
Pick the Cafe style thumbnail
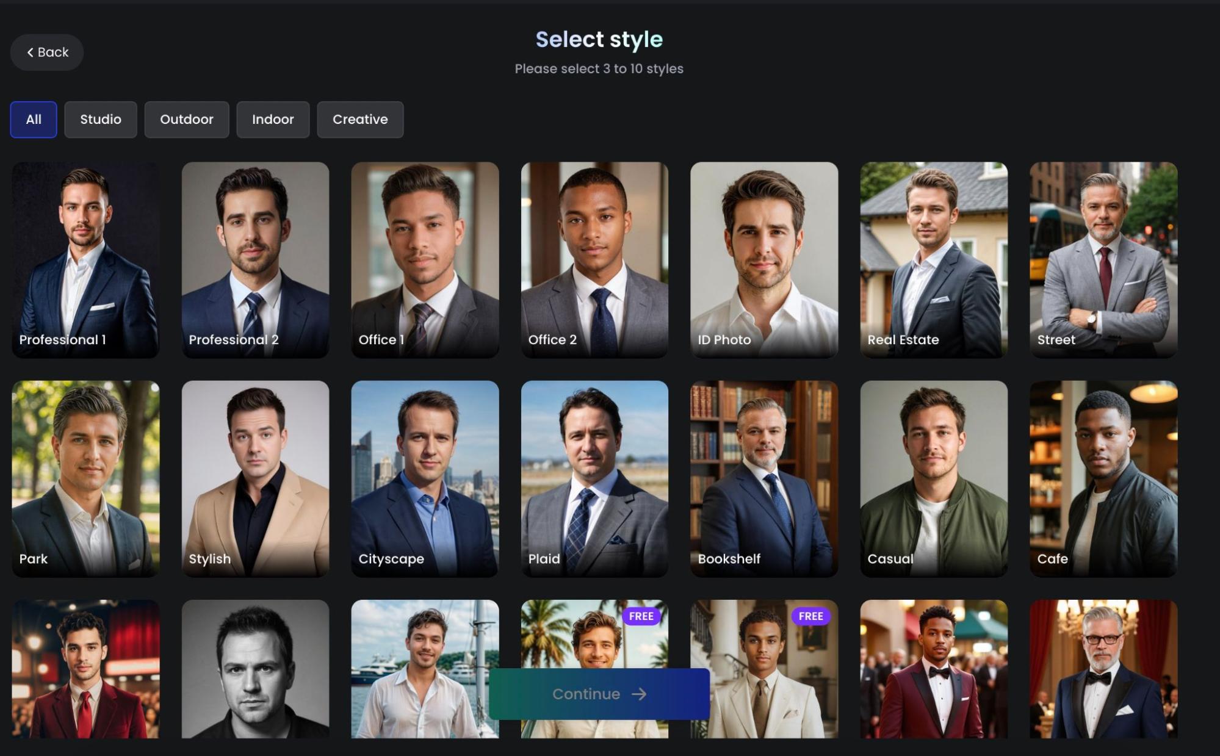point(1103,479)
